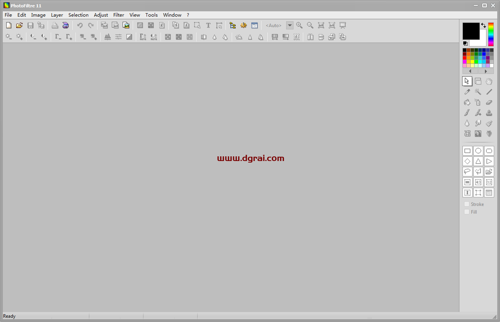
Task: Choose the polygon selection shape
Action: pyautogui.click(x=478, y=172)
